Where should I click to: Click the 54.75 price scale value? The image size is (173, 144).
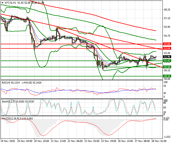pos(167,36)
